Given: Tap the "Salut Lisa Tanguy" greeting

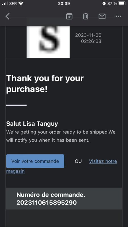Looking at the screenshot, I should point(32,124).
